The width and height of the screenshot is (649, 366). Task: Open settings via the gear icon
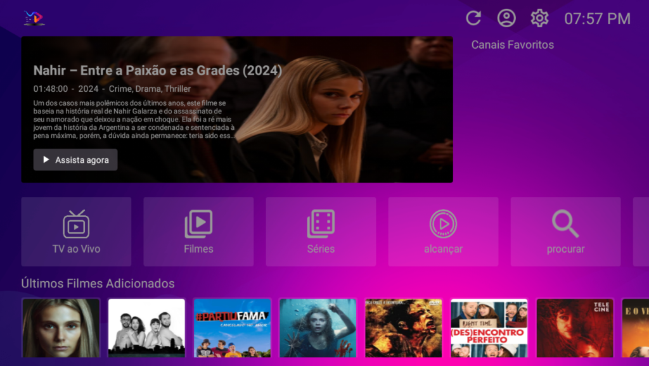(539, 18)
